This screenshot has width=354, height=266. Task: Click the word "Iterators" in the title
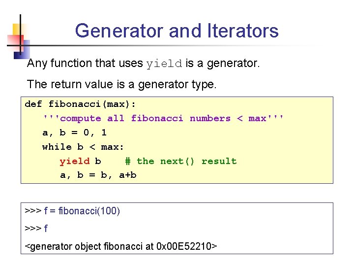[x=243, y=31]
